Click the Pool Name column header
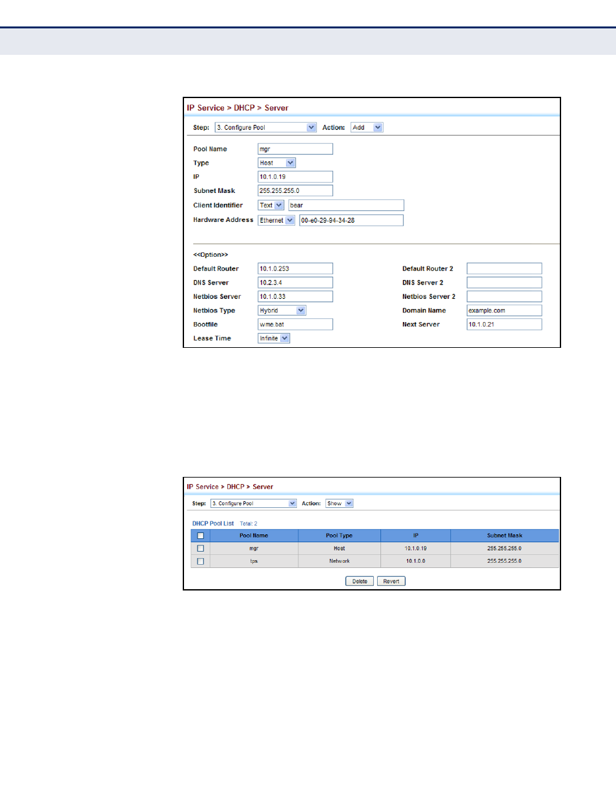 tap(254, 536)
